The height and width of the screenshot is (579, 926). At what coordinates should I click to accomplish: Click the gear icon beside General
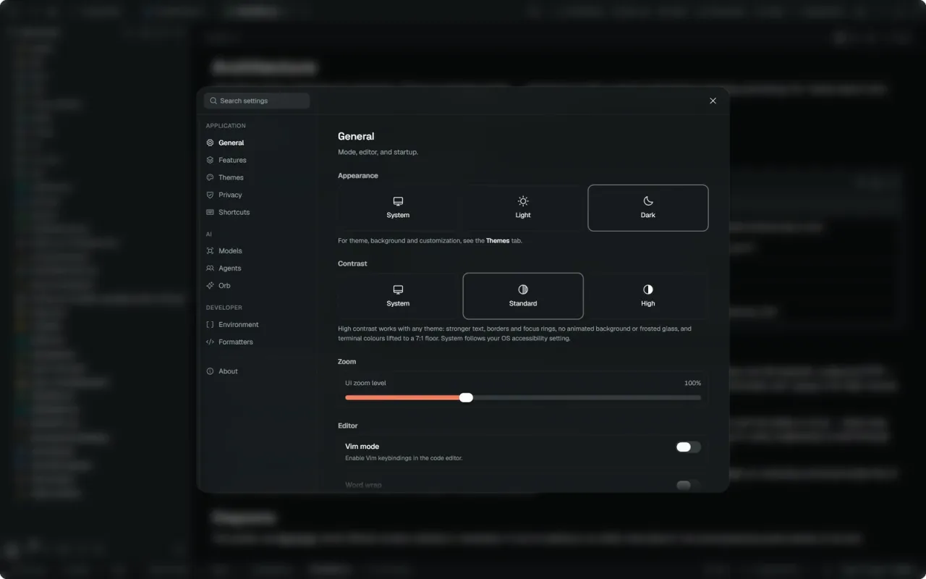(210, 143)
